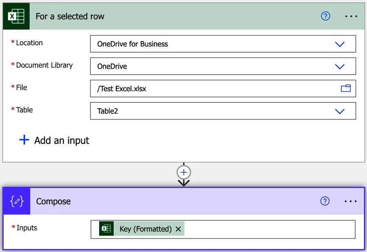This screenshot has height=252, width=367.
Task: Remove the Key (Formatted) token
Action: tap(178, 229)
